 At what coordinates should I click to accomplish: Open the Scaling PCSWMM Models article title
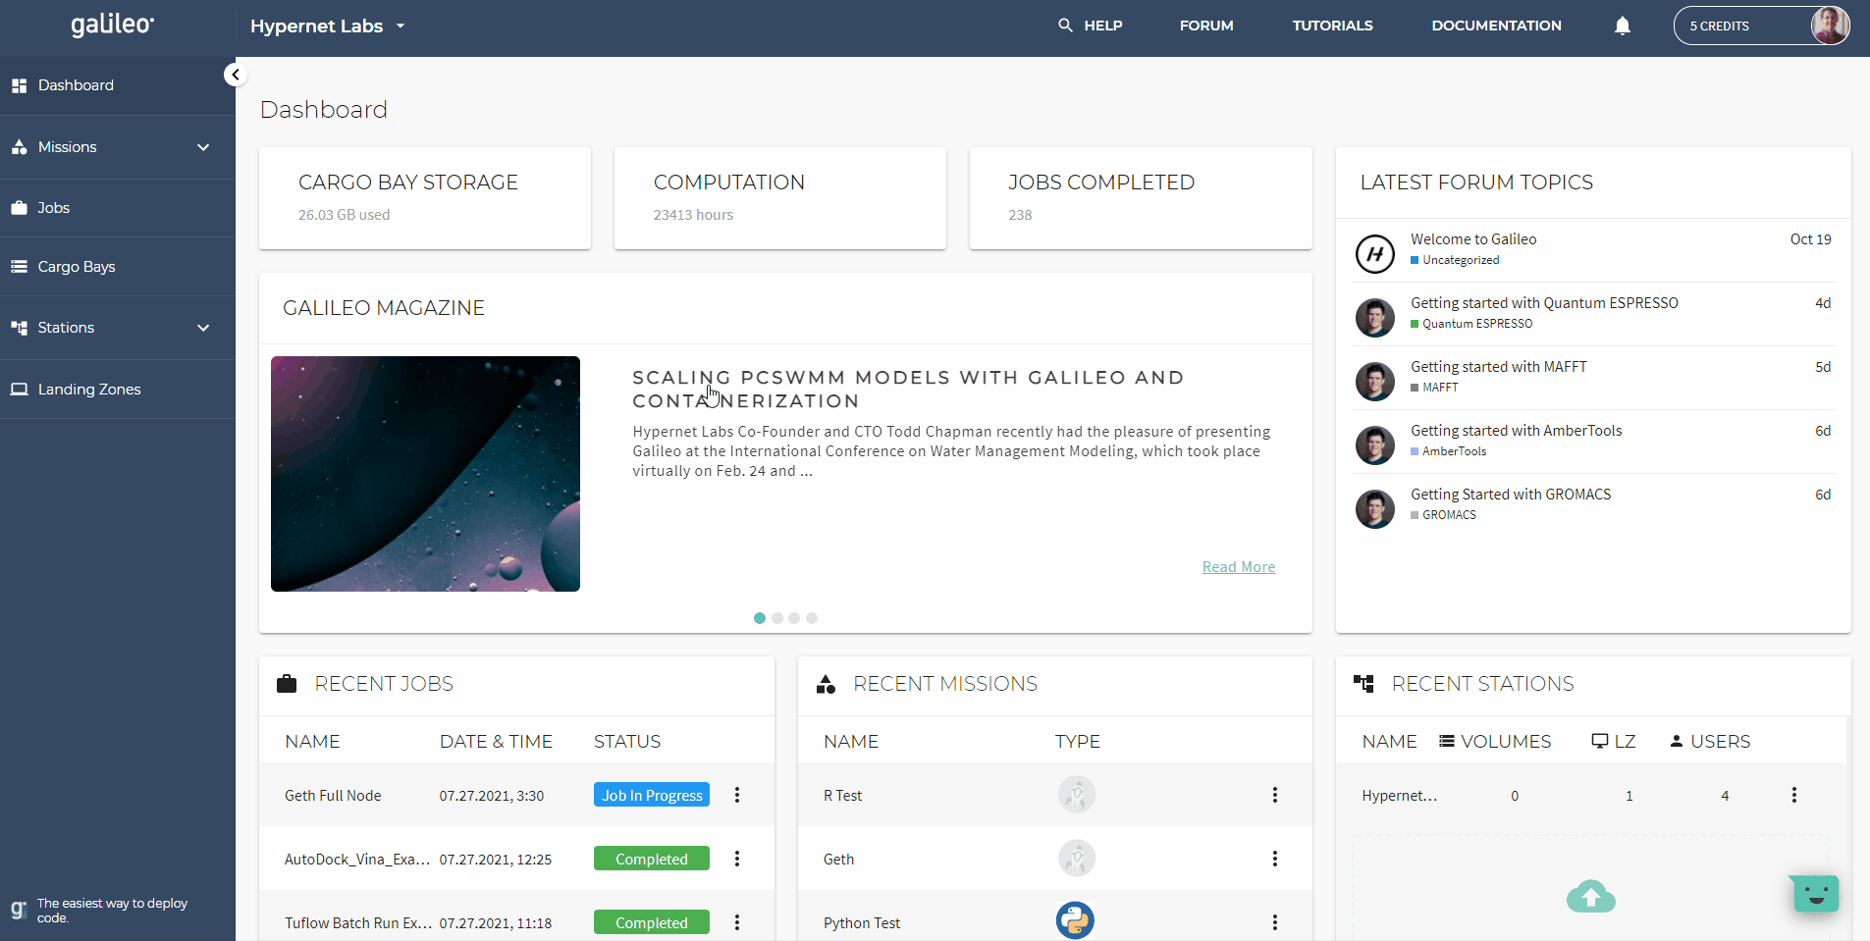pyautogui.click(x=908, y=390)
